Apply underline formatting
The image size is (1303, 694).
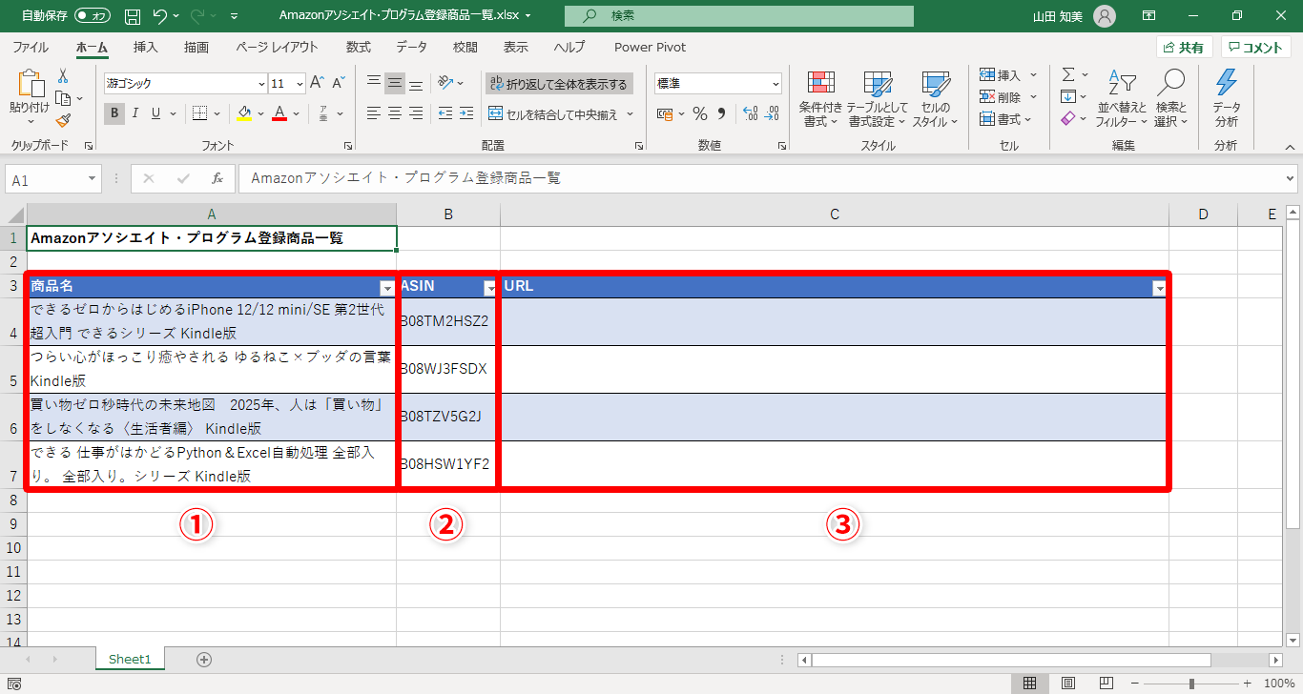tap(156, 114)
